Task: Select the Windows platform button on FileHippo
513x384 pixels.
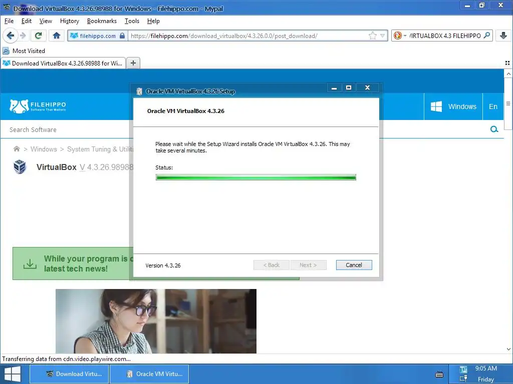Action: coord(453,106)
